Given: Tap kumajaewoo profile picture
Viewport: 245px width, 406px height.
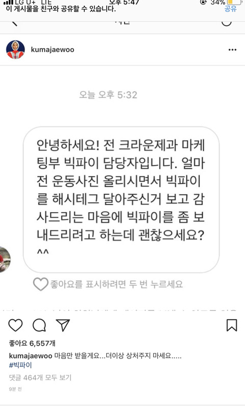Looking at the screenshot, I should coord(15,50).
